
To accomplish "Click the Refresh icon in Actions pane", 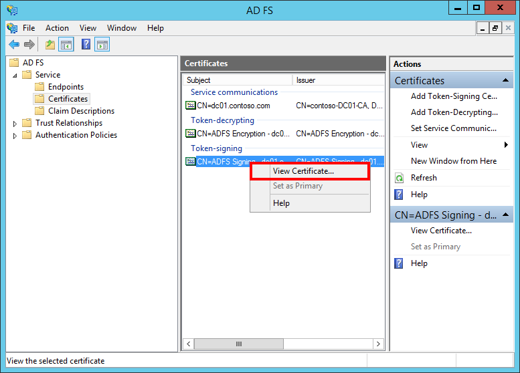I will [400, 178].
